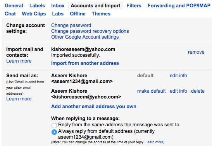Image resolution: width=212 pixels, height=146 pixels.
Task: Open the Offline settings tab
Action: [78, 14]
